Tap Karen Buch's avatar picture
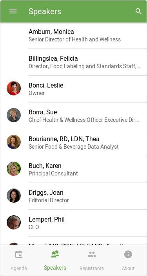 point(14,169)
